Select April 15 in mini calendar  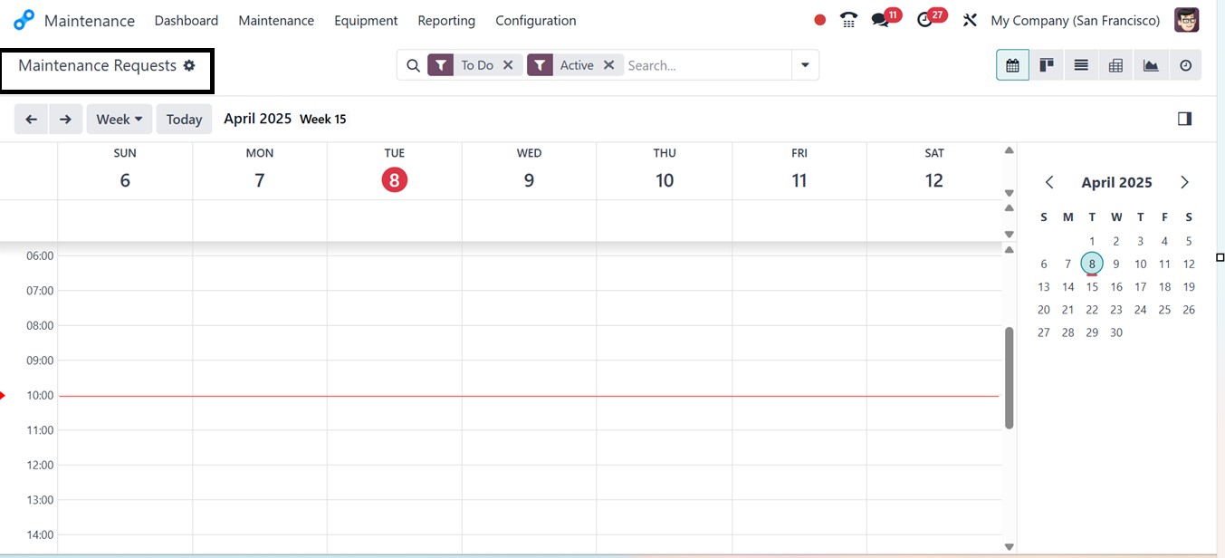tap(1092, 286)
